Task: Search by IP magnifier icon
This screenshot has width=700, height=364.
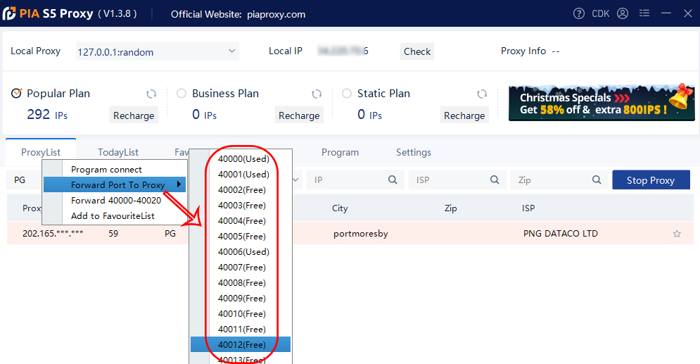Action: [x=393, y=180]
